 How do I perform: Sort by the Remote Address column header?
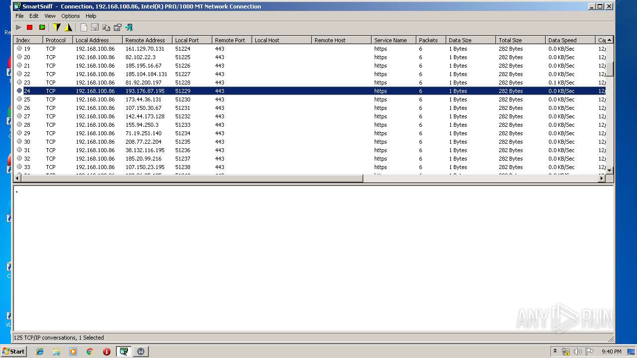coord(148,40)
